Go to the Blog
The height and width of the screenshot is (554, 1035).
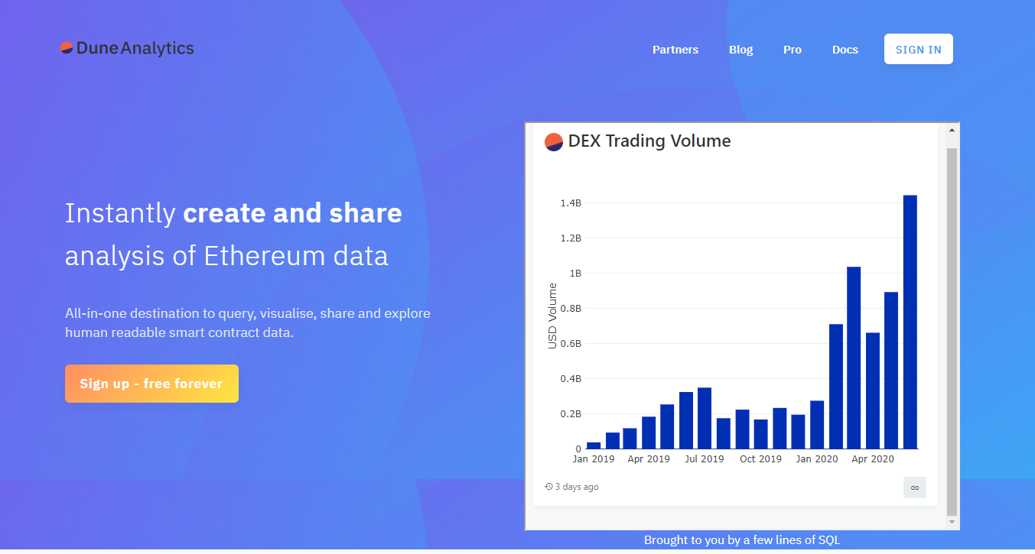741,50
